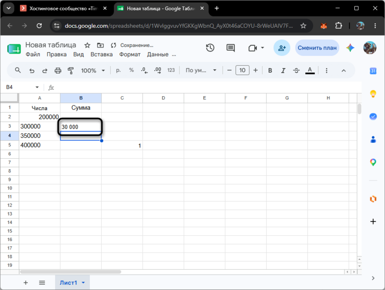Click the Сменить план button

point(317,48)
